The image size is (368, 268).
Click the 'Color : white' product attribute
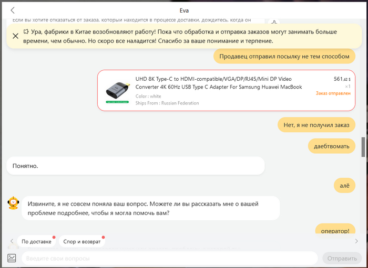(x=148, y=96)
